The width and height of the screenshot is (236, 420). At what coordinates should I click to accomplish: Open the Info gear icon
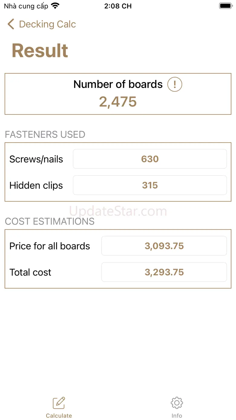pyautogui.click(x=177, y=403)
